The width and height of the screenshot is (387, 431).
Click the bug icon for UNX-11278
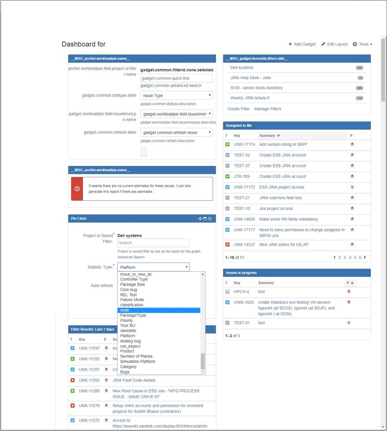pos(73,406)
